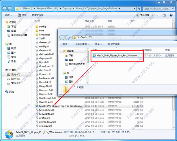Open 视频 in the Crack UZ1 sidebar

tap(69, 77)
